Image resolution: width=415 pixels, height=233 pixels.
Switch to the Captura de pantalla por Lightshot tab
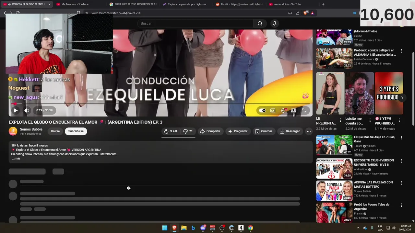(x=187, y=4)
